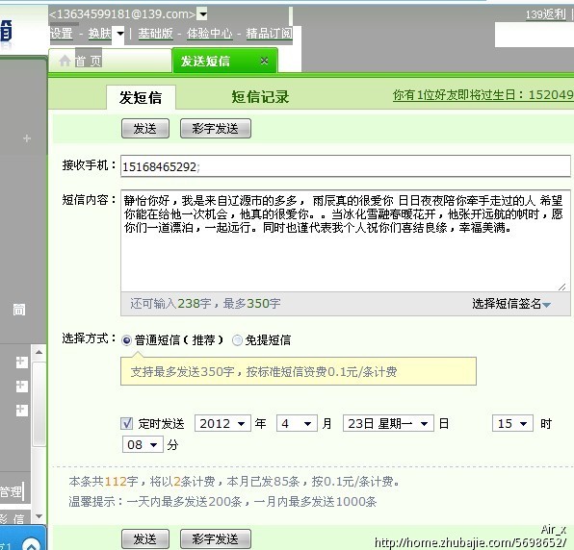Select the 发短信 sub-tab
Image resolution: width=574 pixels, height=550 pixels.
(x=141, y=97)
